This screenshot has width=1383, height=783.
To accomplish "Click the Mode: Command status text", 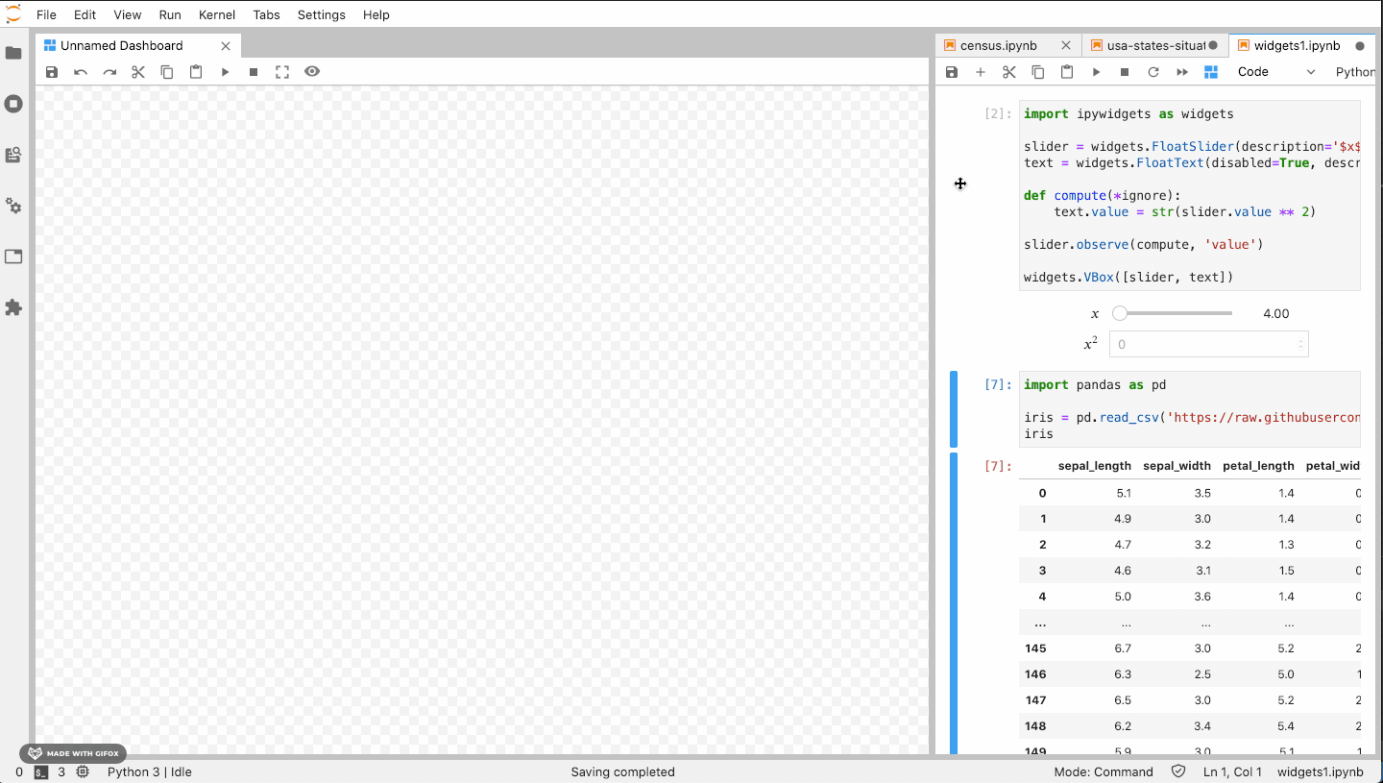I will [x=1104, y=771].
